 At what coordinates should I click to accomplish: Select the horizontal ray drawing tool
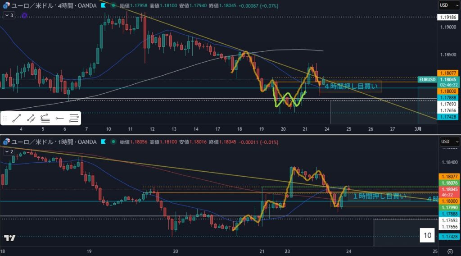tap(59, 119)
